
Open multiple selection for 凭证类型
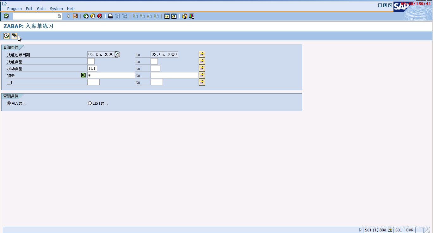[202, 61]
